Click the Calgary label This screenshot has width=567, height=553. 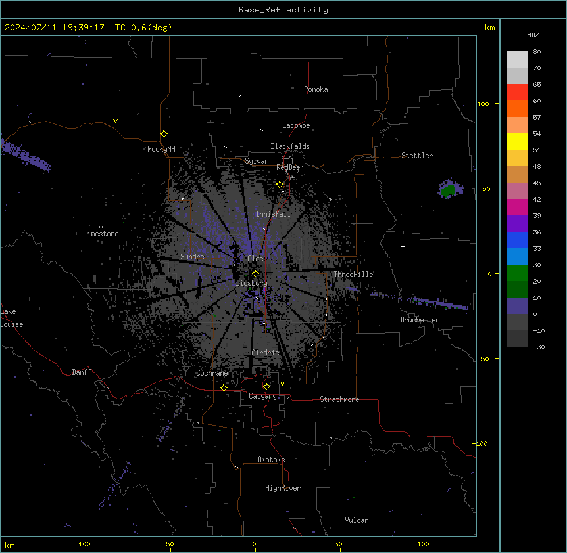[262, 396]
